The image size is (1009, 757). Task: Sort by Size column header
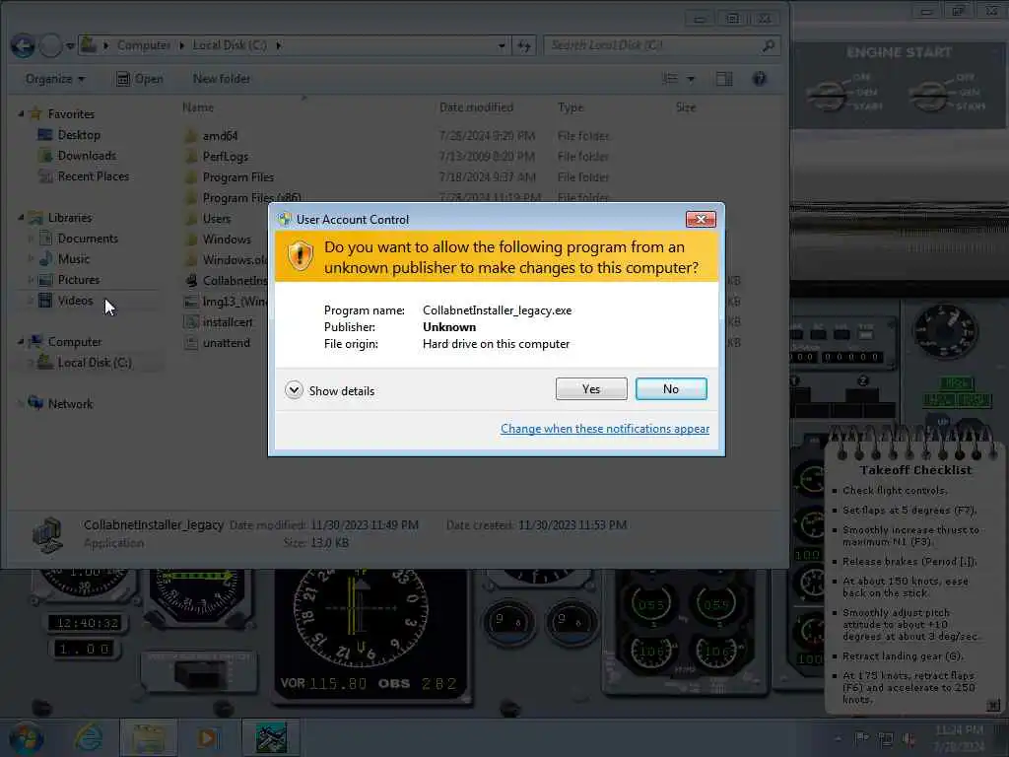click(686, 107)
